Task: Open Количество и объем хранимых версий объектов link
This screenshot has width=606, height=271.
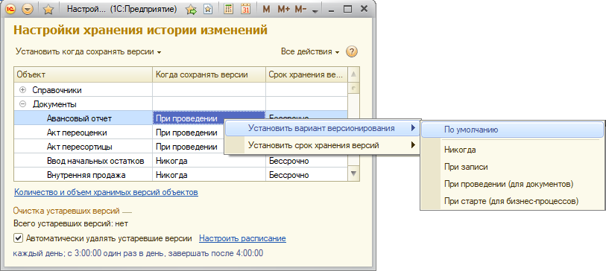Action: pyautogui.click(x=107, y=192)
